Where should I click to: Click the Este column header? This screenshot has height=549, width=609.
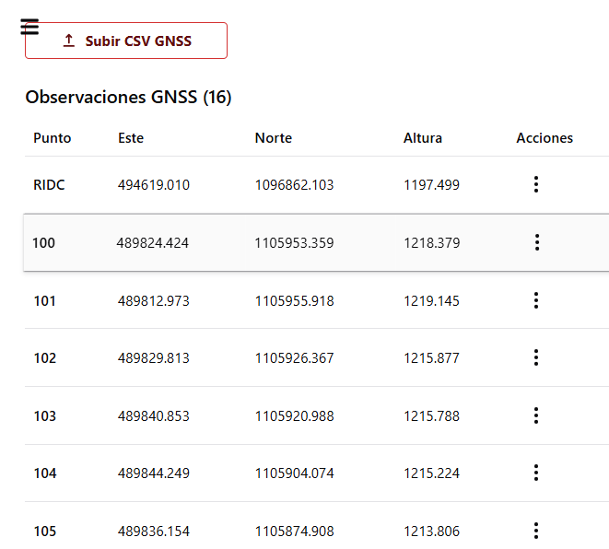tap(131, 138)
